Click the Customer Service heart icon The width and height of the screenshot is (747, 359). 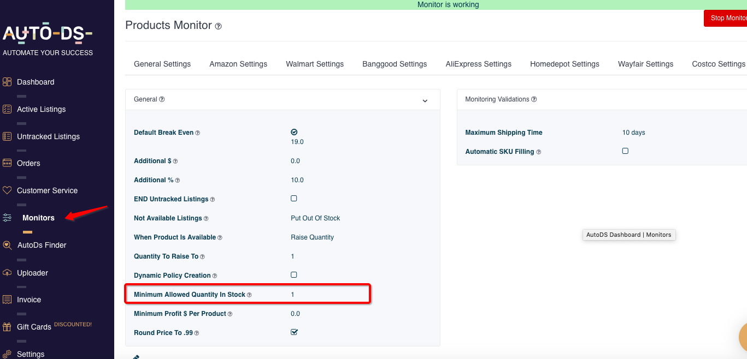click(x=7, y=190)
